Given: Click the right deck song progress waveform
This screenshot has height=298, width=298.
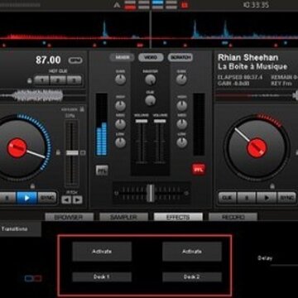Looking at the screenshot, I should [x=257, y=95].
